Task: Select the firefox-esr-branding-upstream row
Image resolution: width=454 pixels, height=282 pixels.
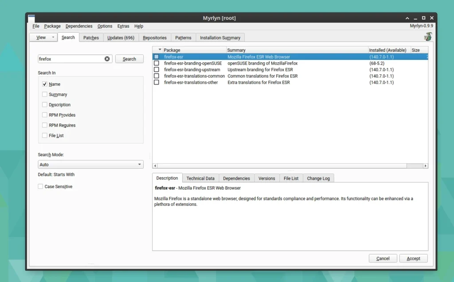Action: click(x=192, y=70)
